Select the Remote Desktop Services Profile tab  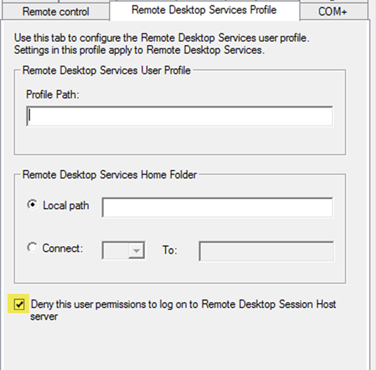[x=204, y=10]
